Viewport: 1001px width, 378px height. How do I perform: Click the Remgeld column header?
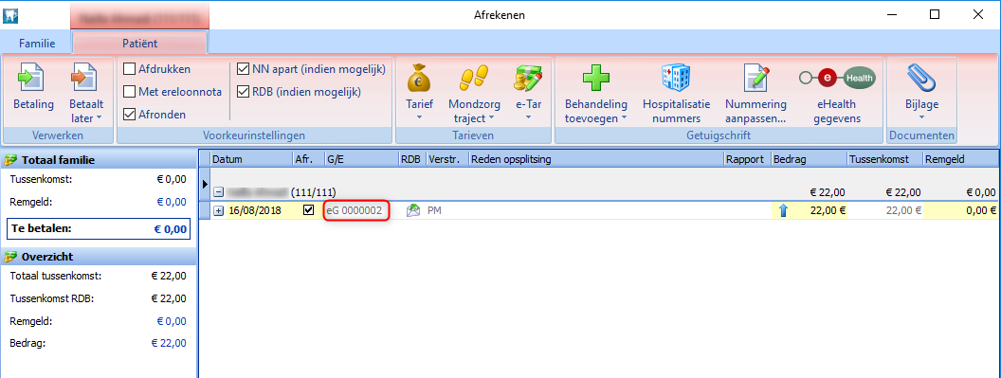pyautogui.click(x=960, y=159)
